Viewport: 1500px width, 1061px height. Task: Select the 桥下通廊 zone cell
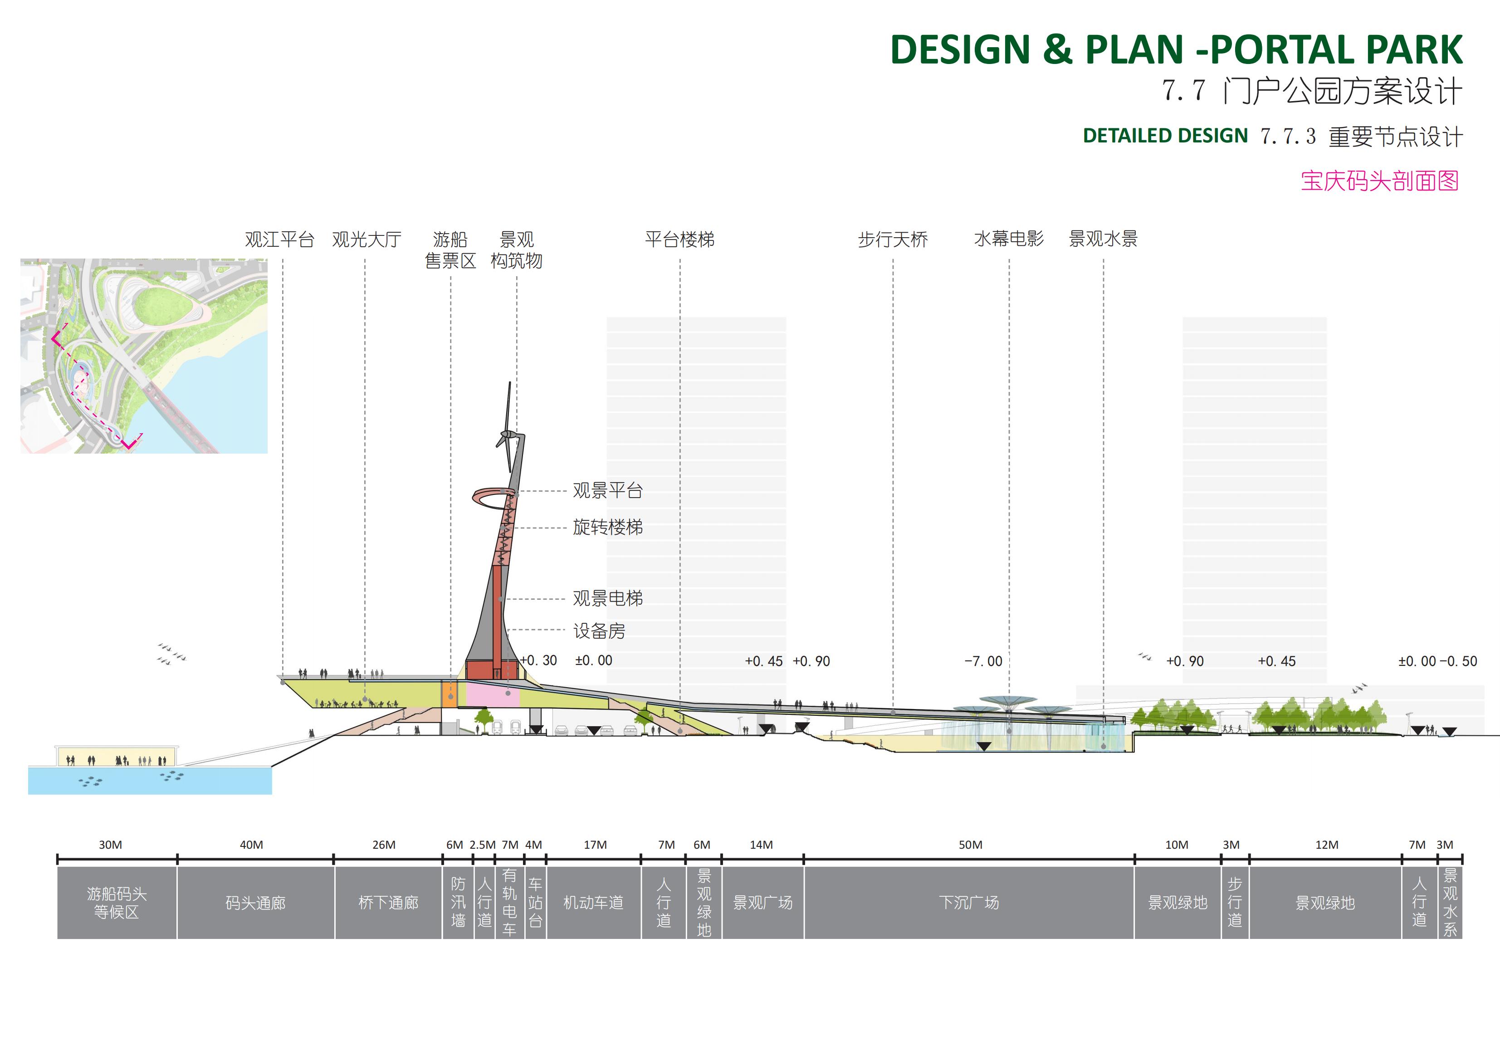[x=389, y=903]
